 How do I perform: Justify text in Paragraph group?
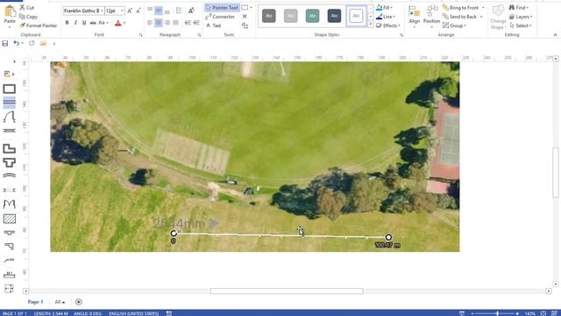(x=175, y=23)
